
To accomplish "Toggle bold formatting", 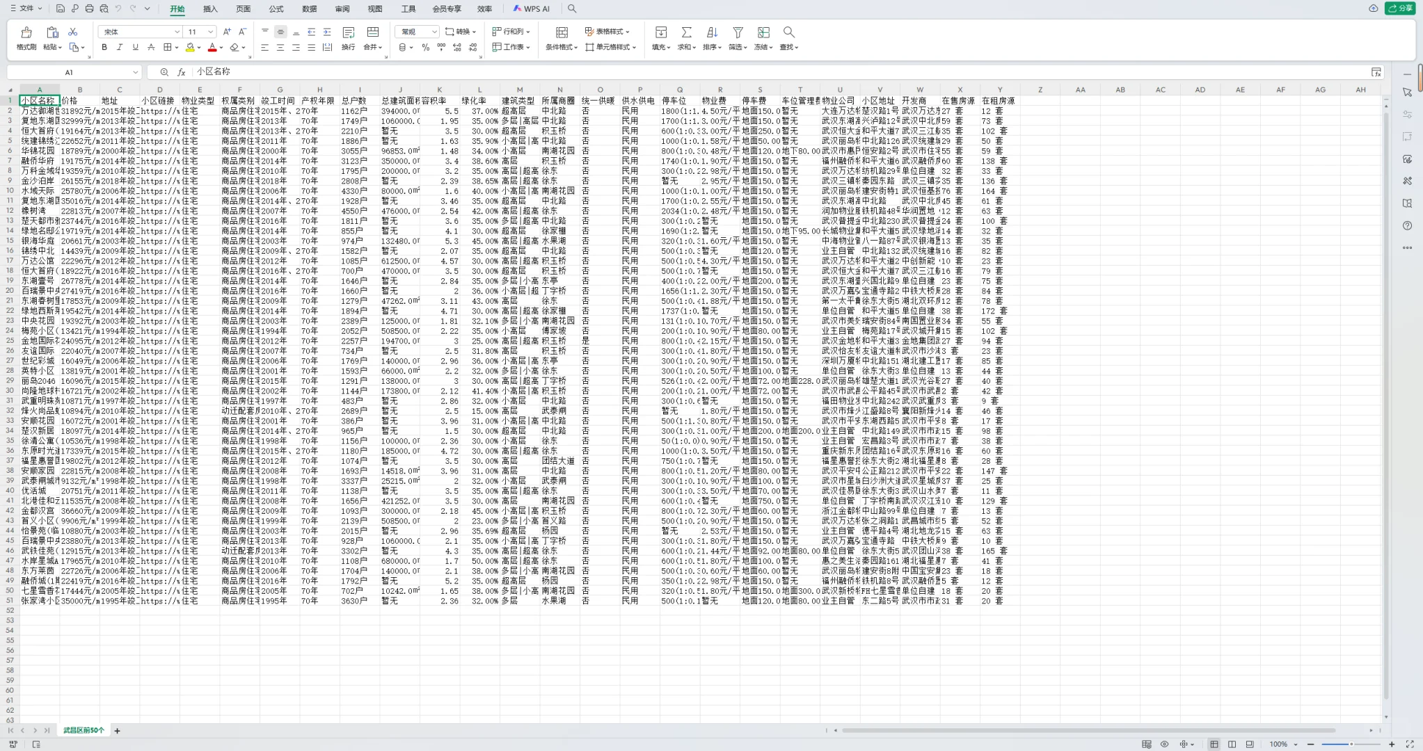I will click(x=104, y=47).
